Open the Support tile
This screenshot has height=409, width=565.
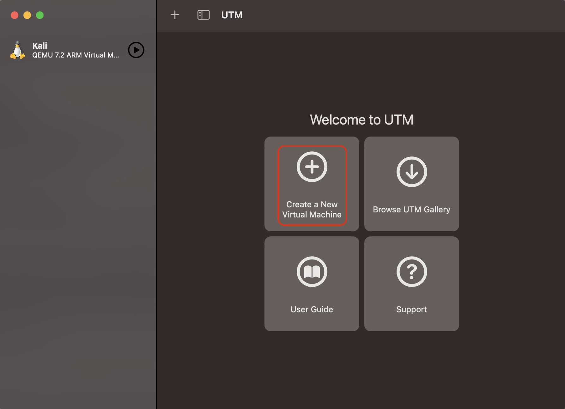pyautogui.click(x=411, y=284)
